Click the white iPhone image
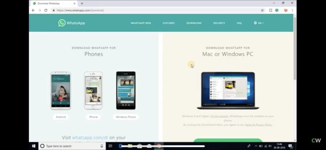The image size is (326, 150). pos(93,90)
